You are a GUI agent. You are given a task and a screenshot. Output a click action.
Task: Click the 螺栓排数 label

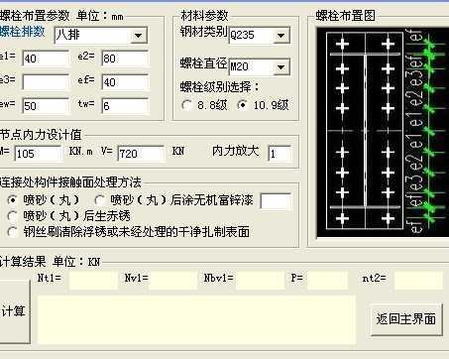pos(22,32)
